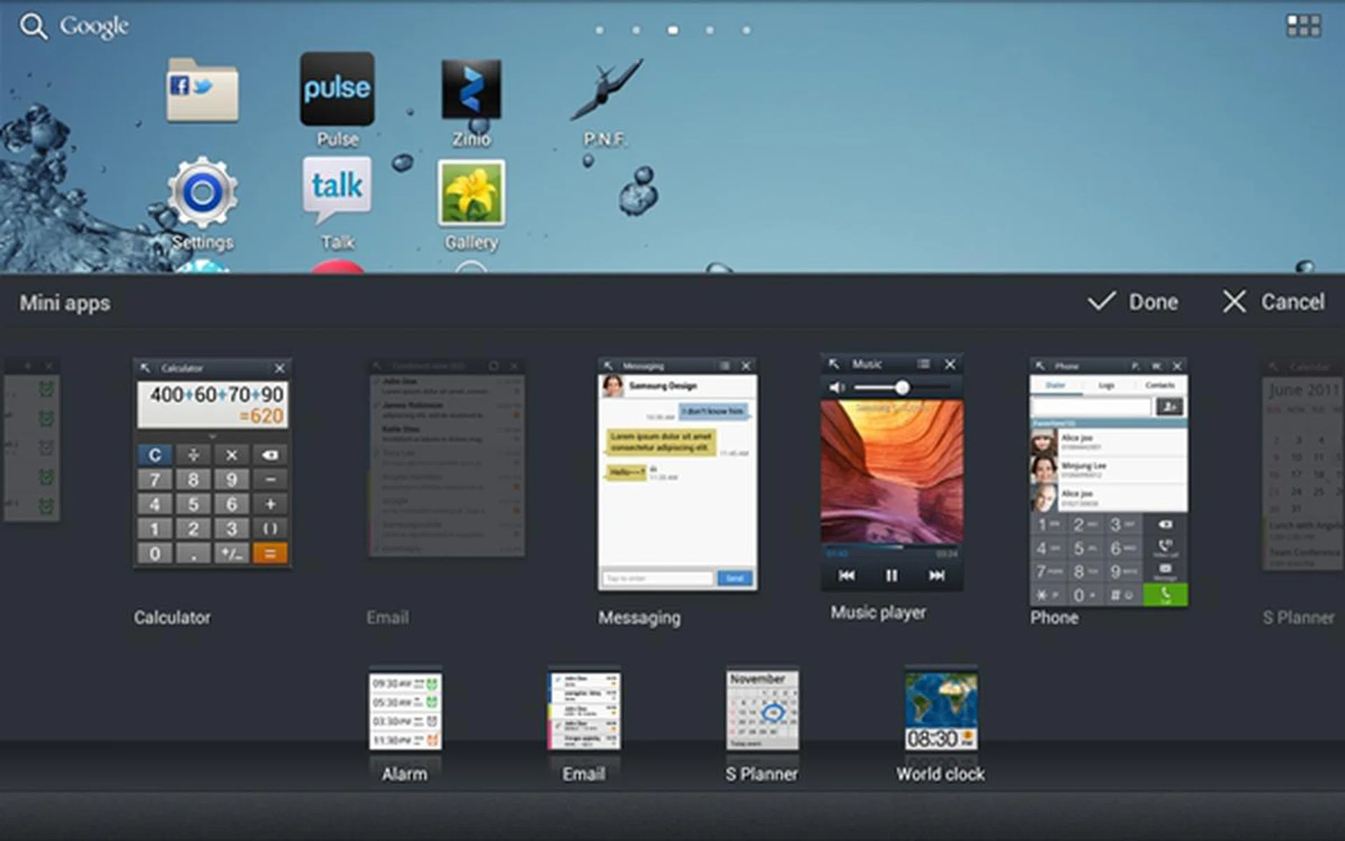Image resolution: width=1345 pixels, height=841 pixels.
Task: Select World clock in the tray
Action: click(940, 711)
